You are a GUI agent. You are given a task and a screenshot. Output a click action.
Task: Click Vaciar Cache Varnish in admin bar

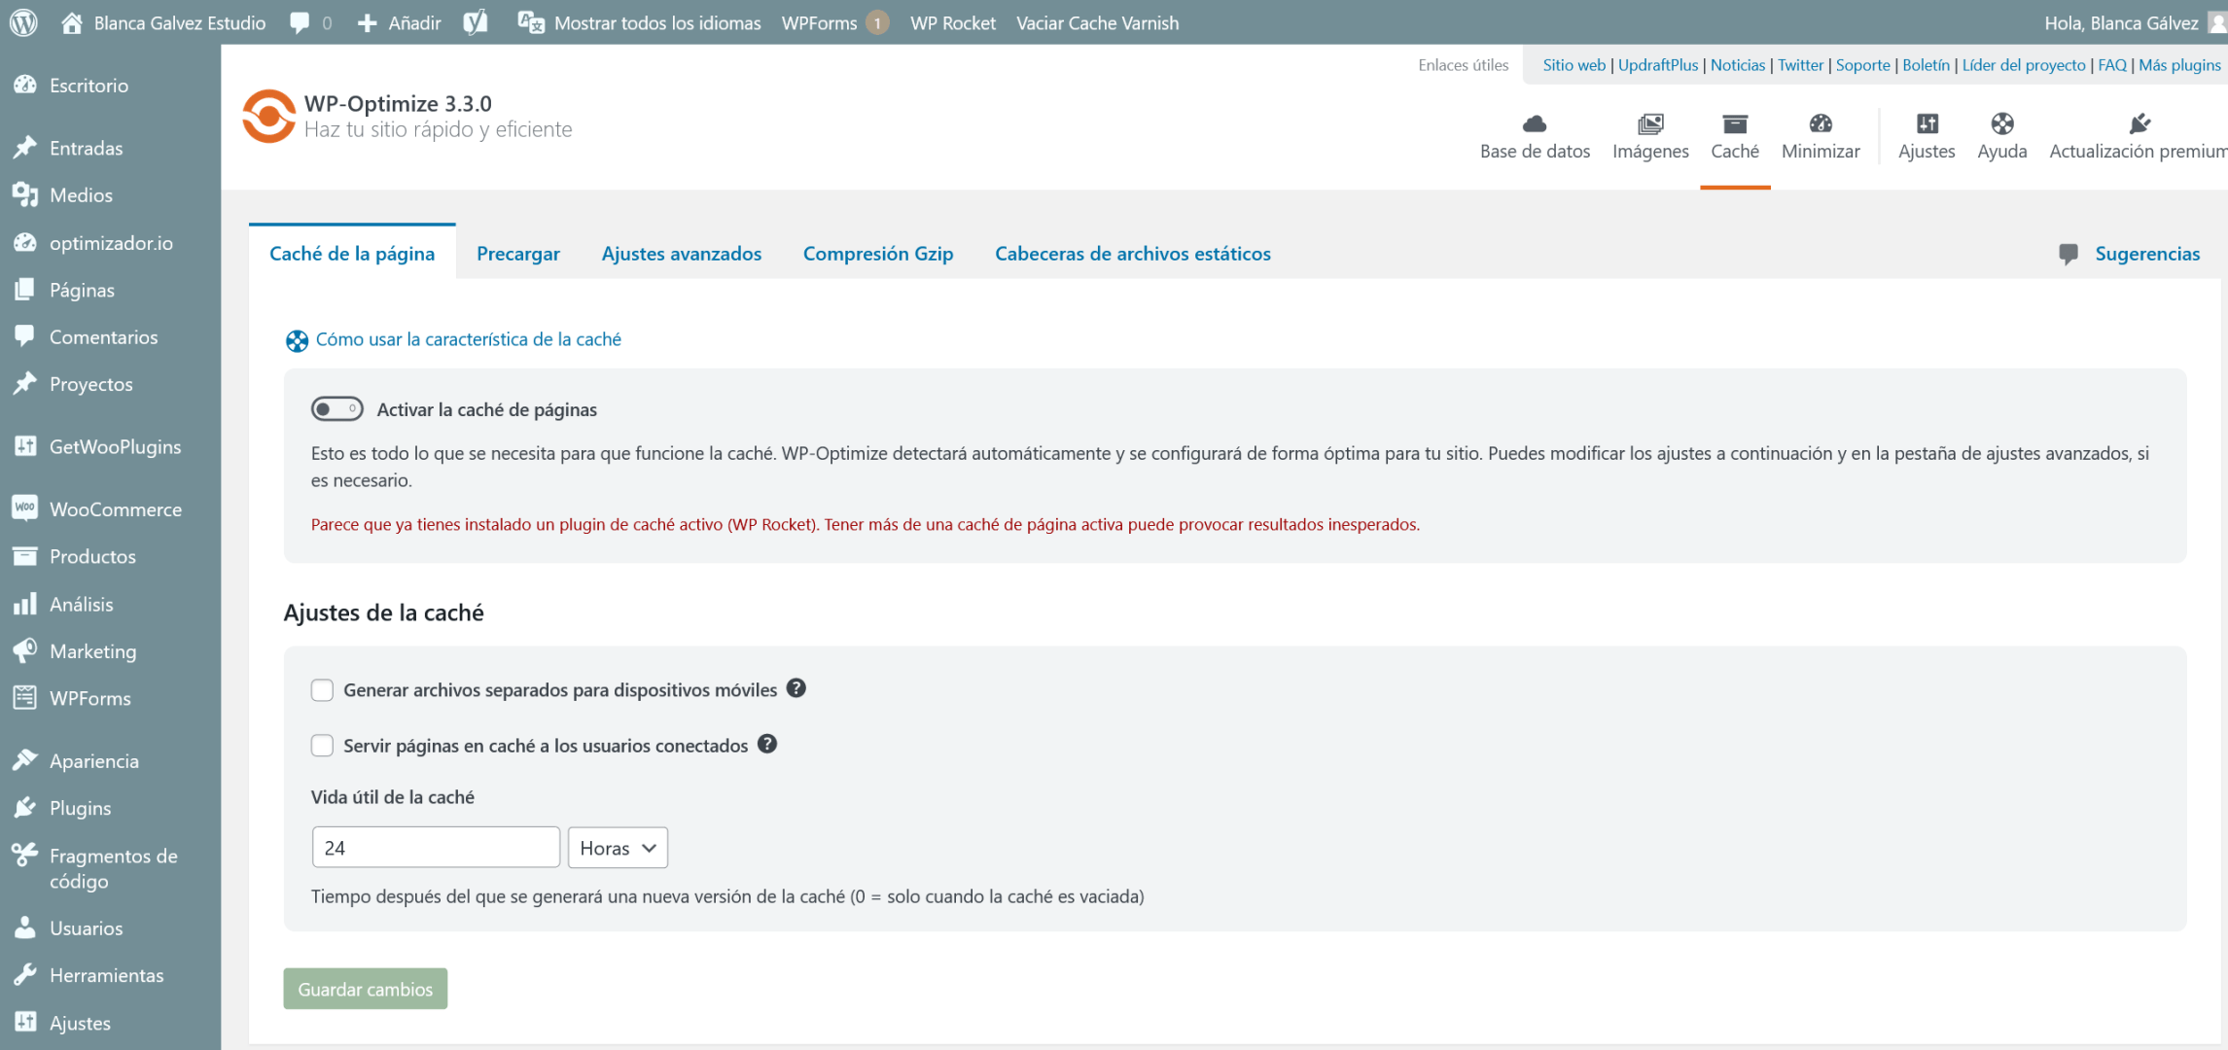click(x=1097, y=22)
